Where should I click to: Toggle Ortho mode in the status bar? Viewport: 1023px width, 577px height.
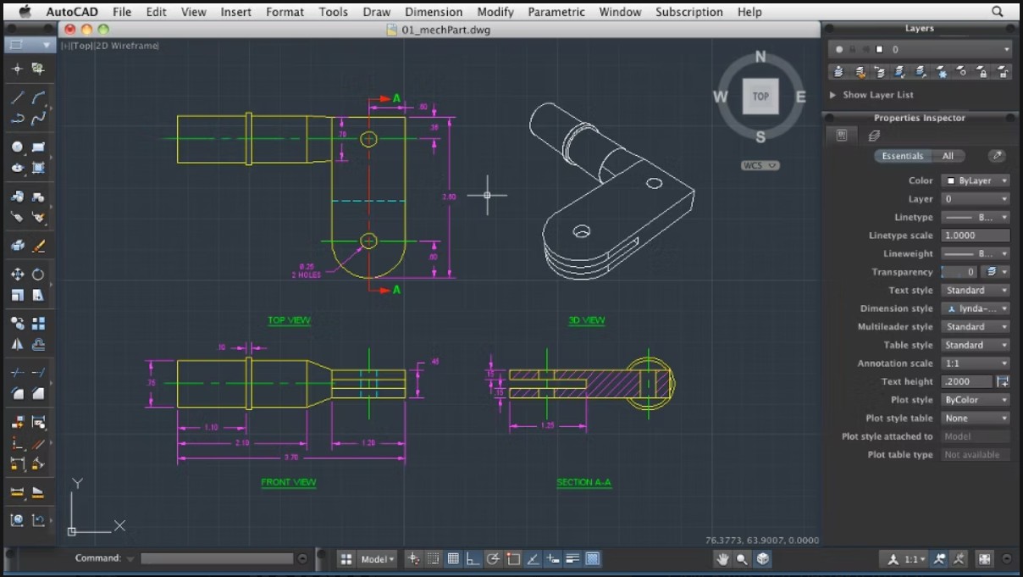(473, 558)
